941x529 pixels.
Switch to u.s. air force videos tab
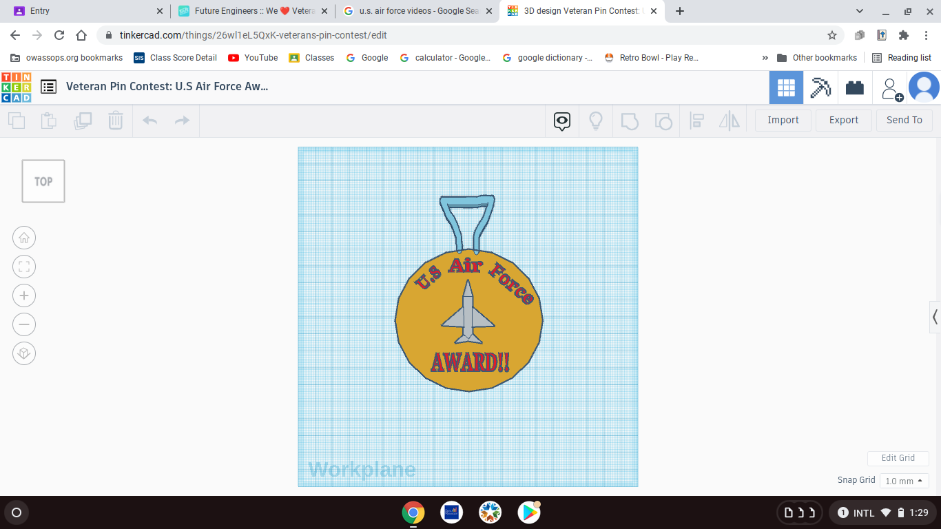click(417, 11)
